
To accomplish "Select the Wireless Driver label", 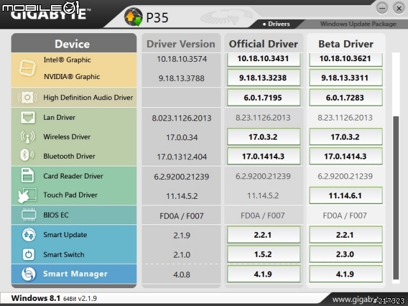I will 67,137.
